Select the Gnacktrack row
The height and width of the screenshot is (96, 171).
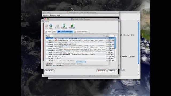point(80,46)
